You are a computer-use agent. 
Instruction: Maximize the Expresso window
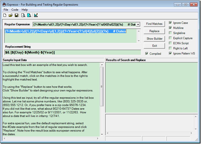point(186,5)
